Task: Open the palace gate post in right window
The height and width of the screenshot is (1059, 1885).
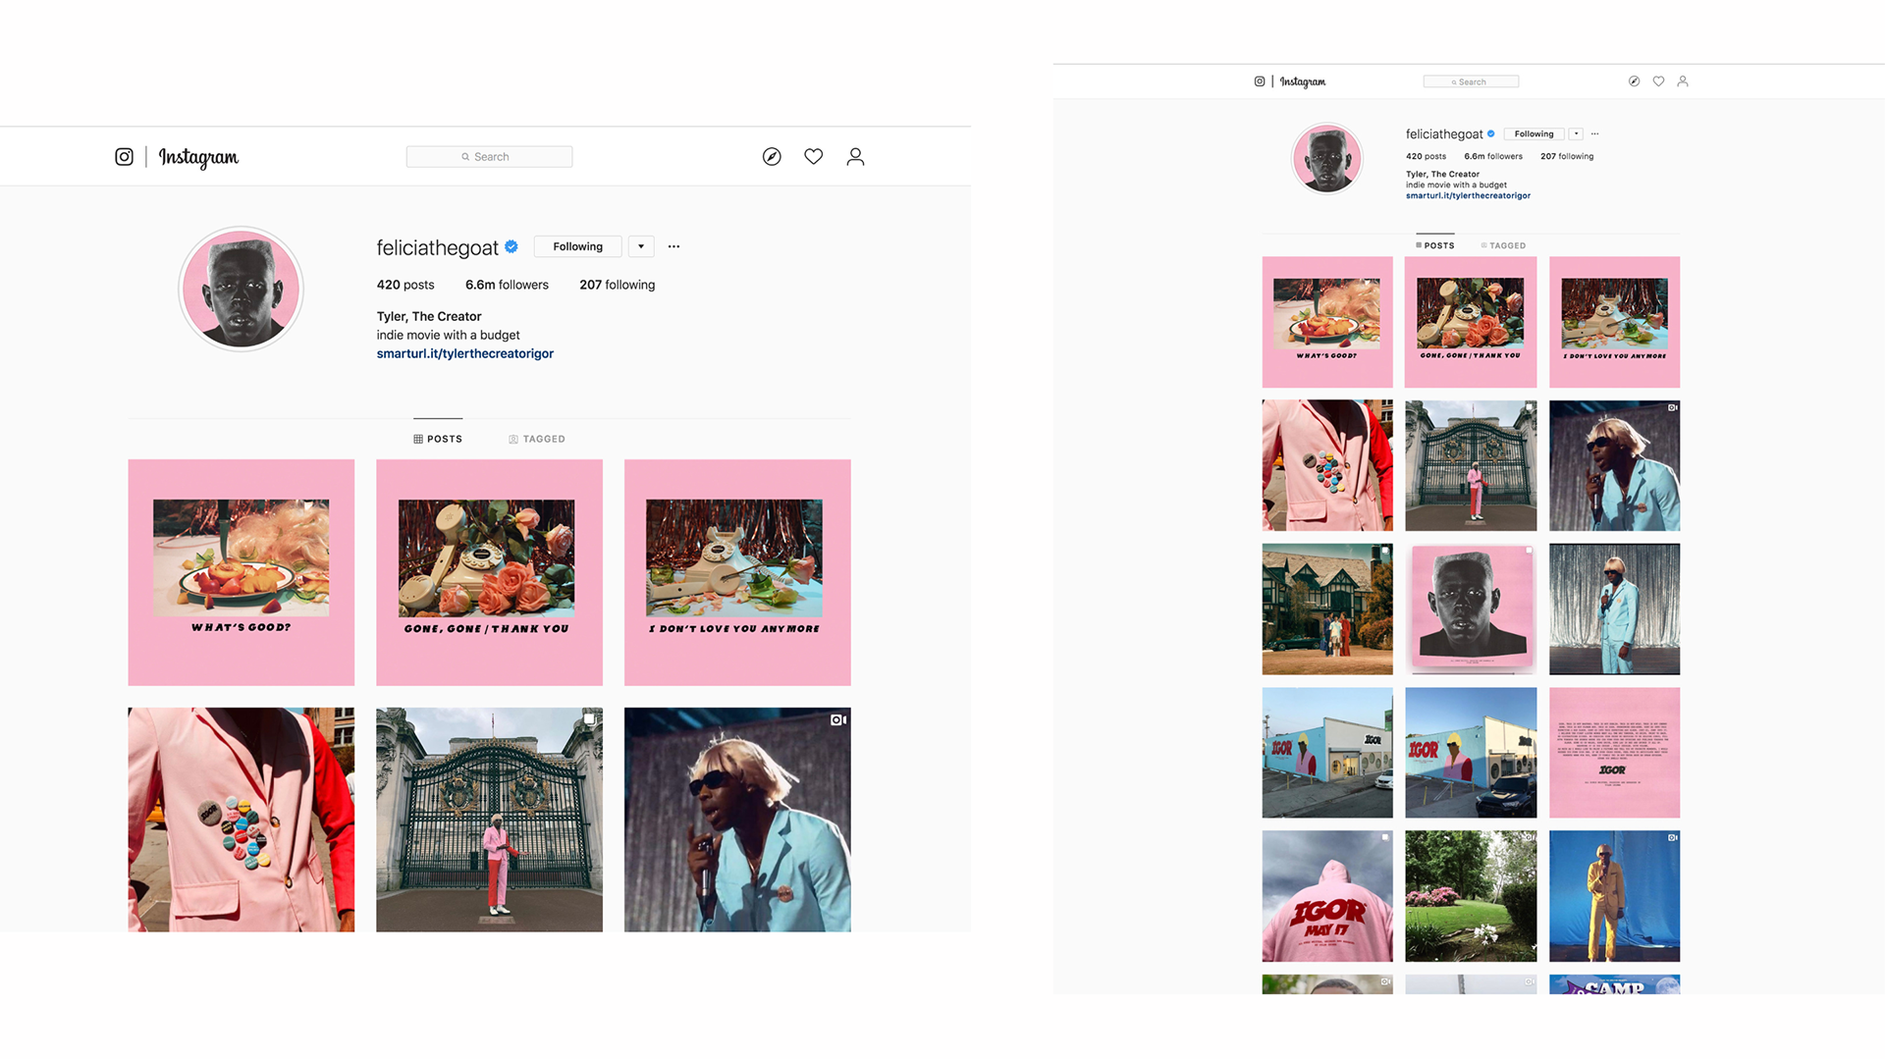Action: pyautogui.click(x=1471, y=465)
